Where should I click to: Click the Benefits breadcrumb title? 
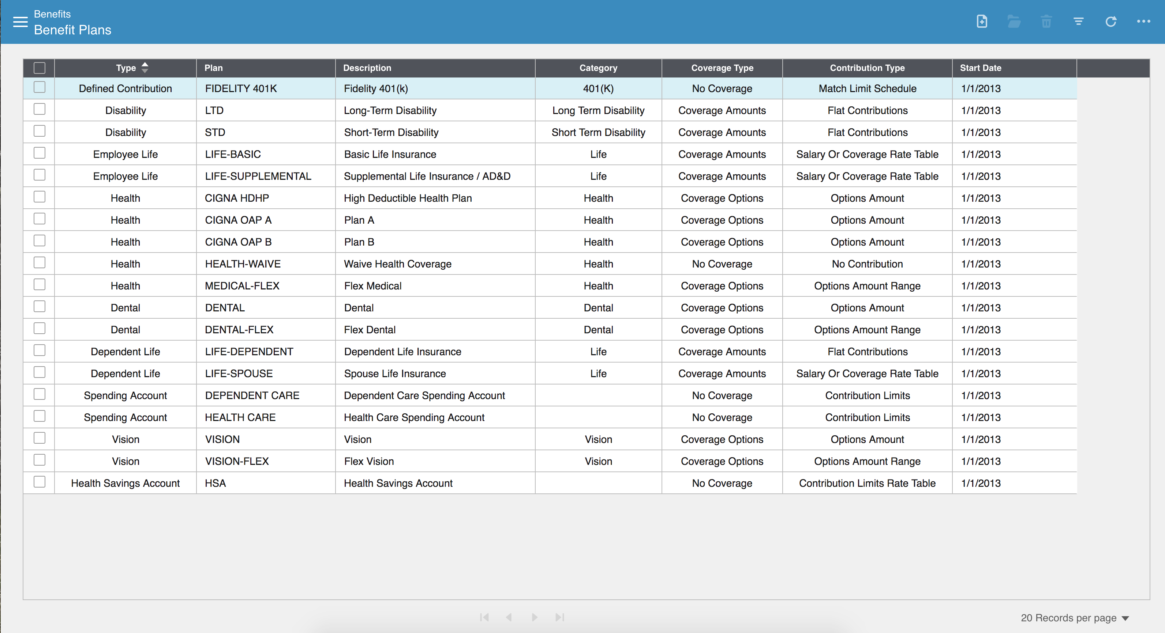[52, 14]
